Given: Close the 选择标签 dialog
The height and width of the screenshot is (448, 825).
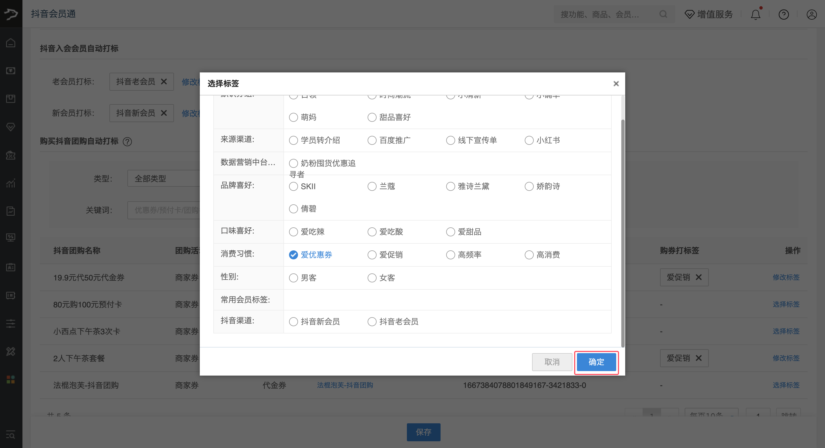Looking at the screenshot, I should tap(616, 84).
